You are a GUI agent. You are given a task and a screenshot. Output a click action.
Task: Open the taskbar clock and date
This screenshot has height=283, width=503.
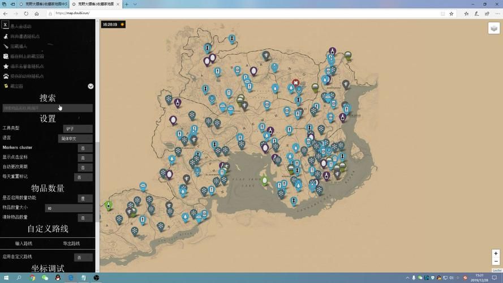[x=479, y=277]
